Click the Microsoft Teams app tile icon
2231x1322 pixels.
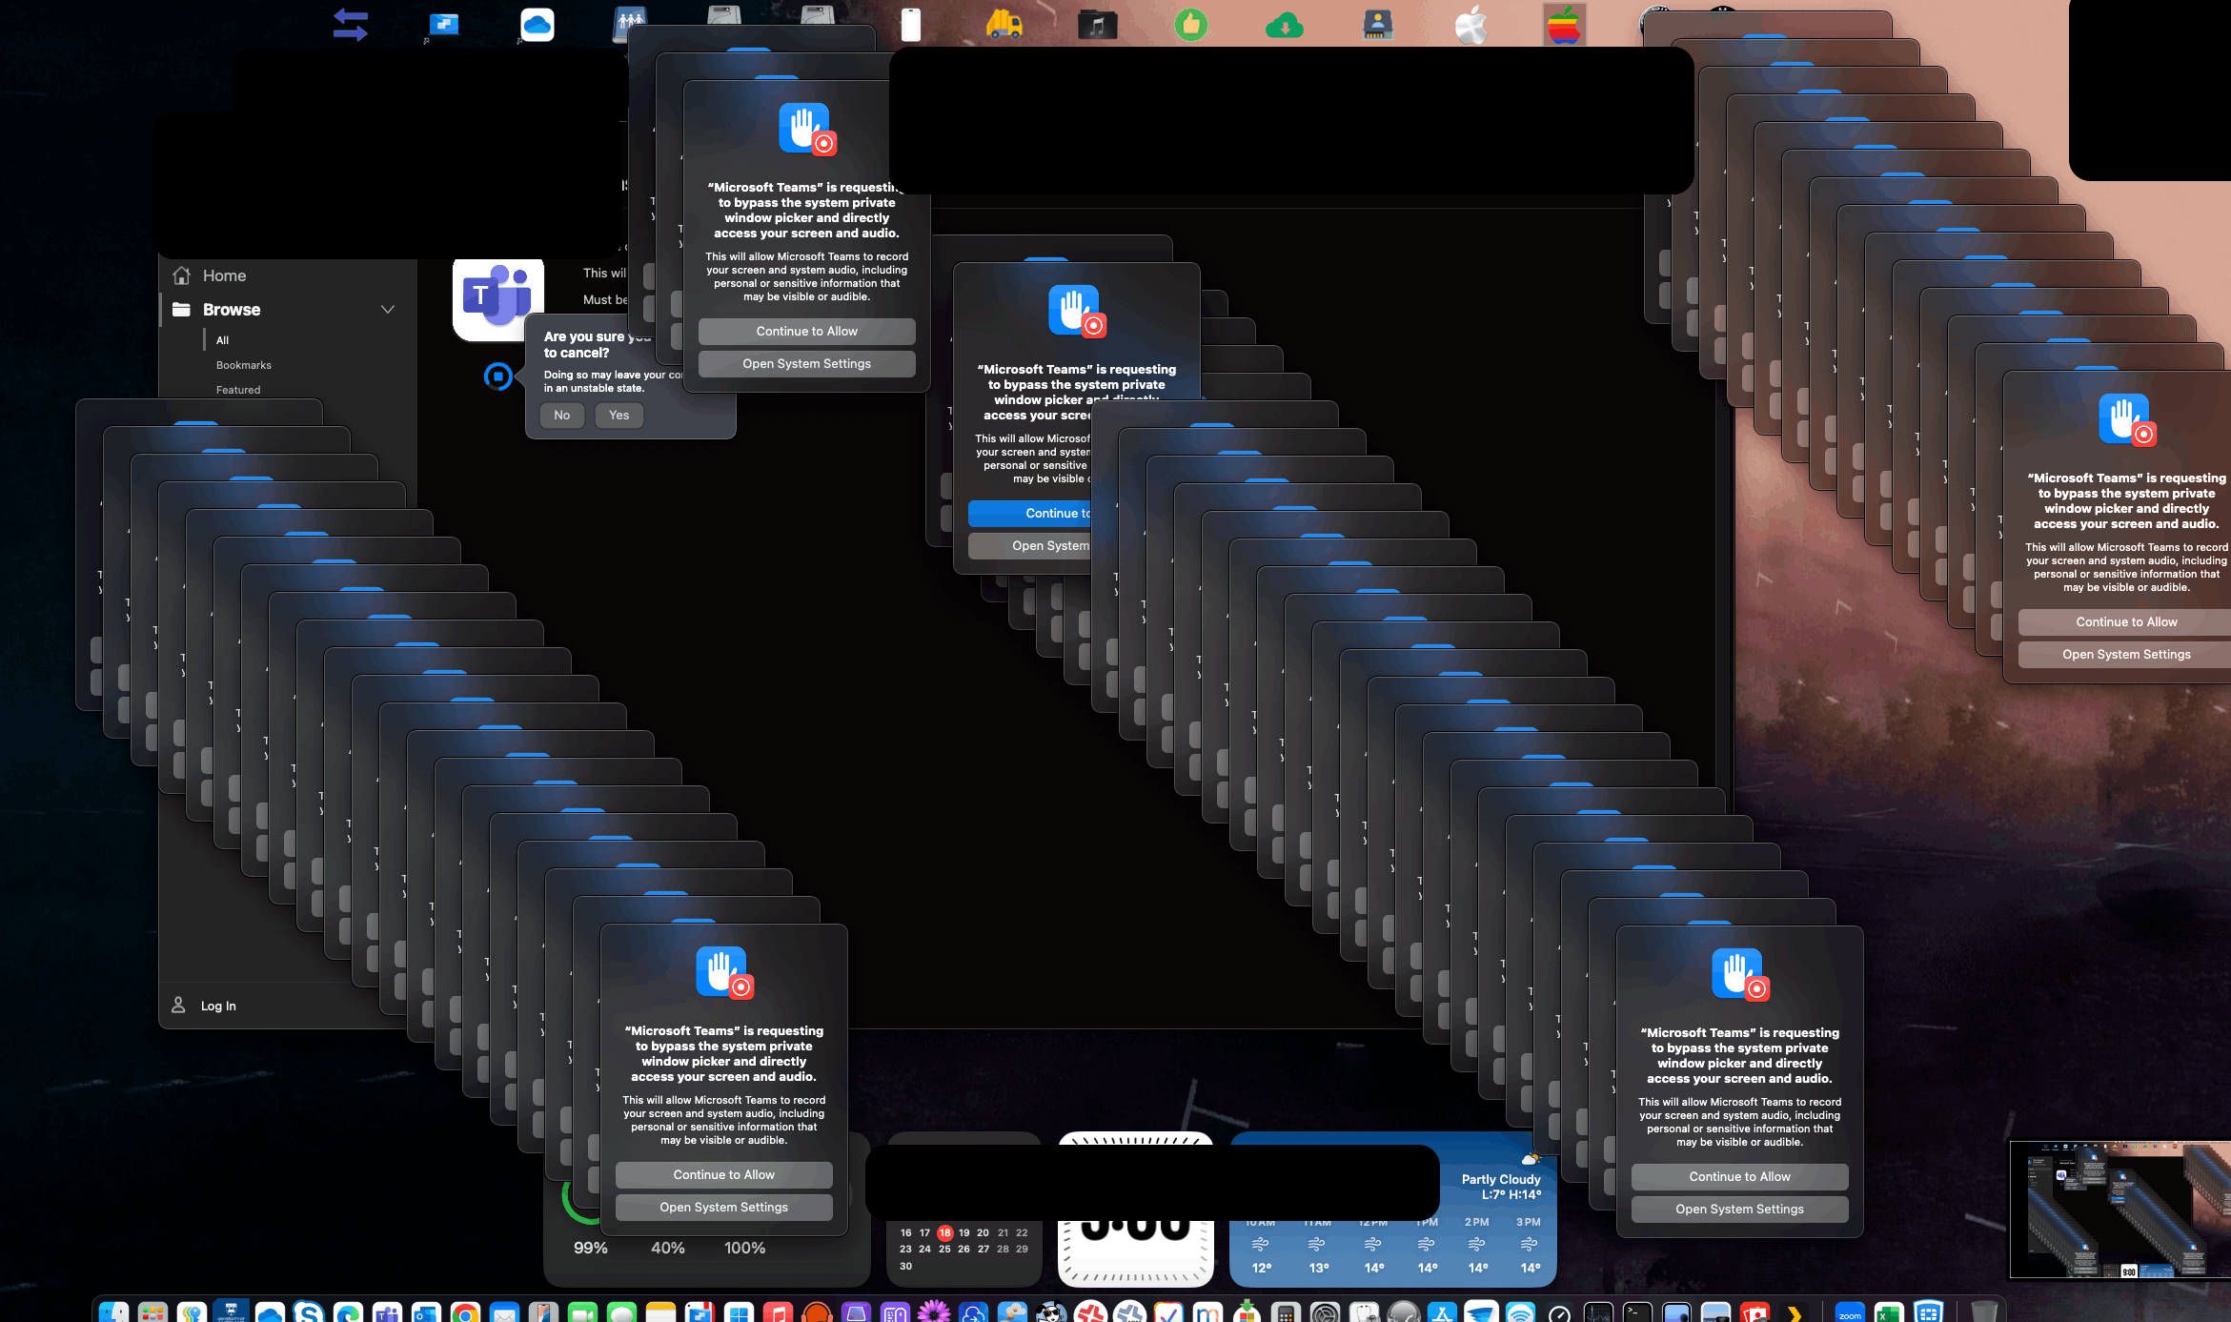coord(497,297)
